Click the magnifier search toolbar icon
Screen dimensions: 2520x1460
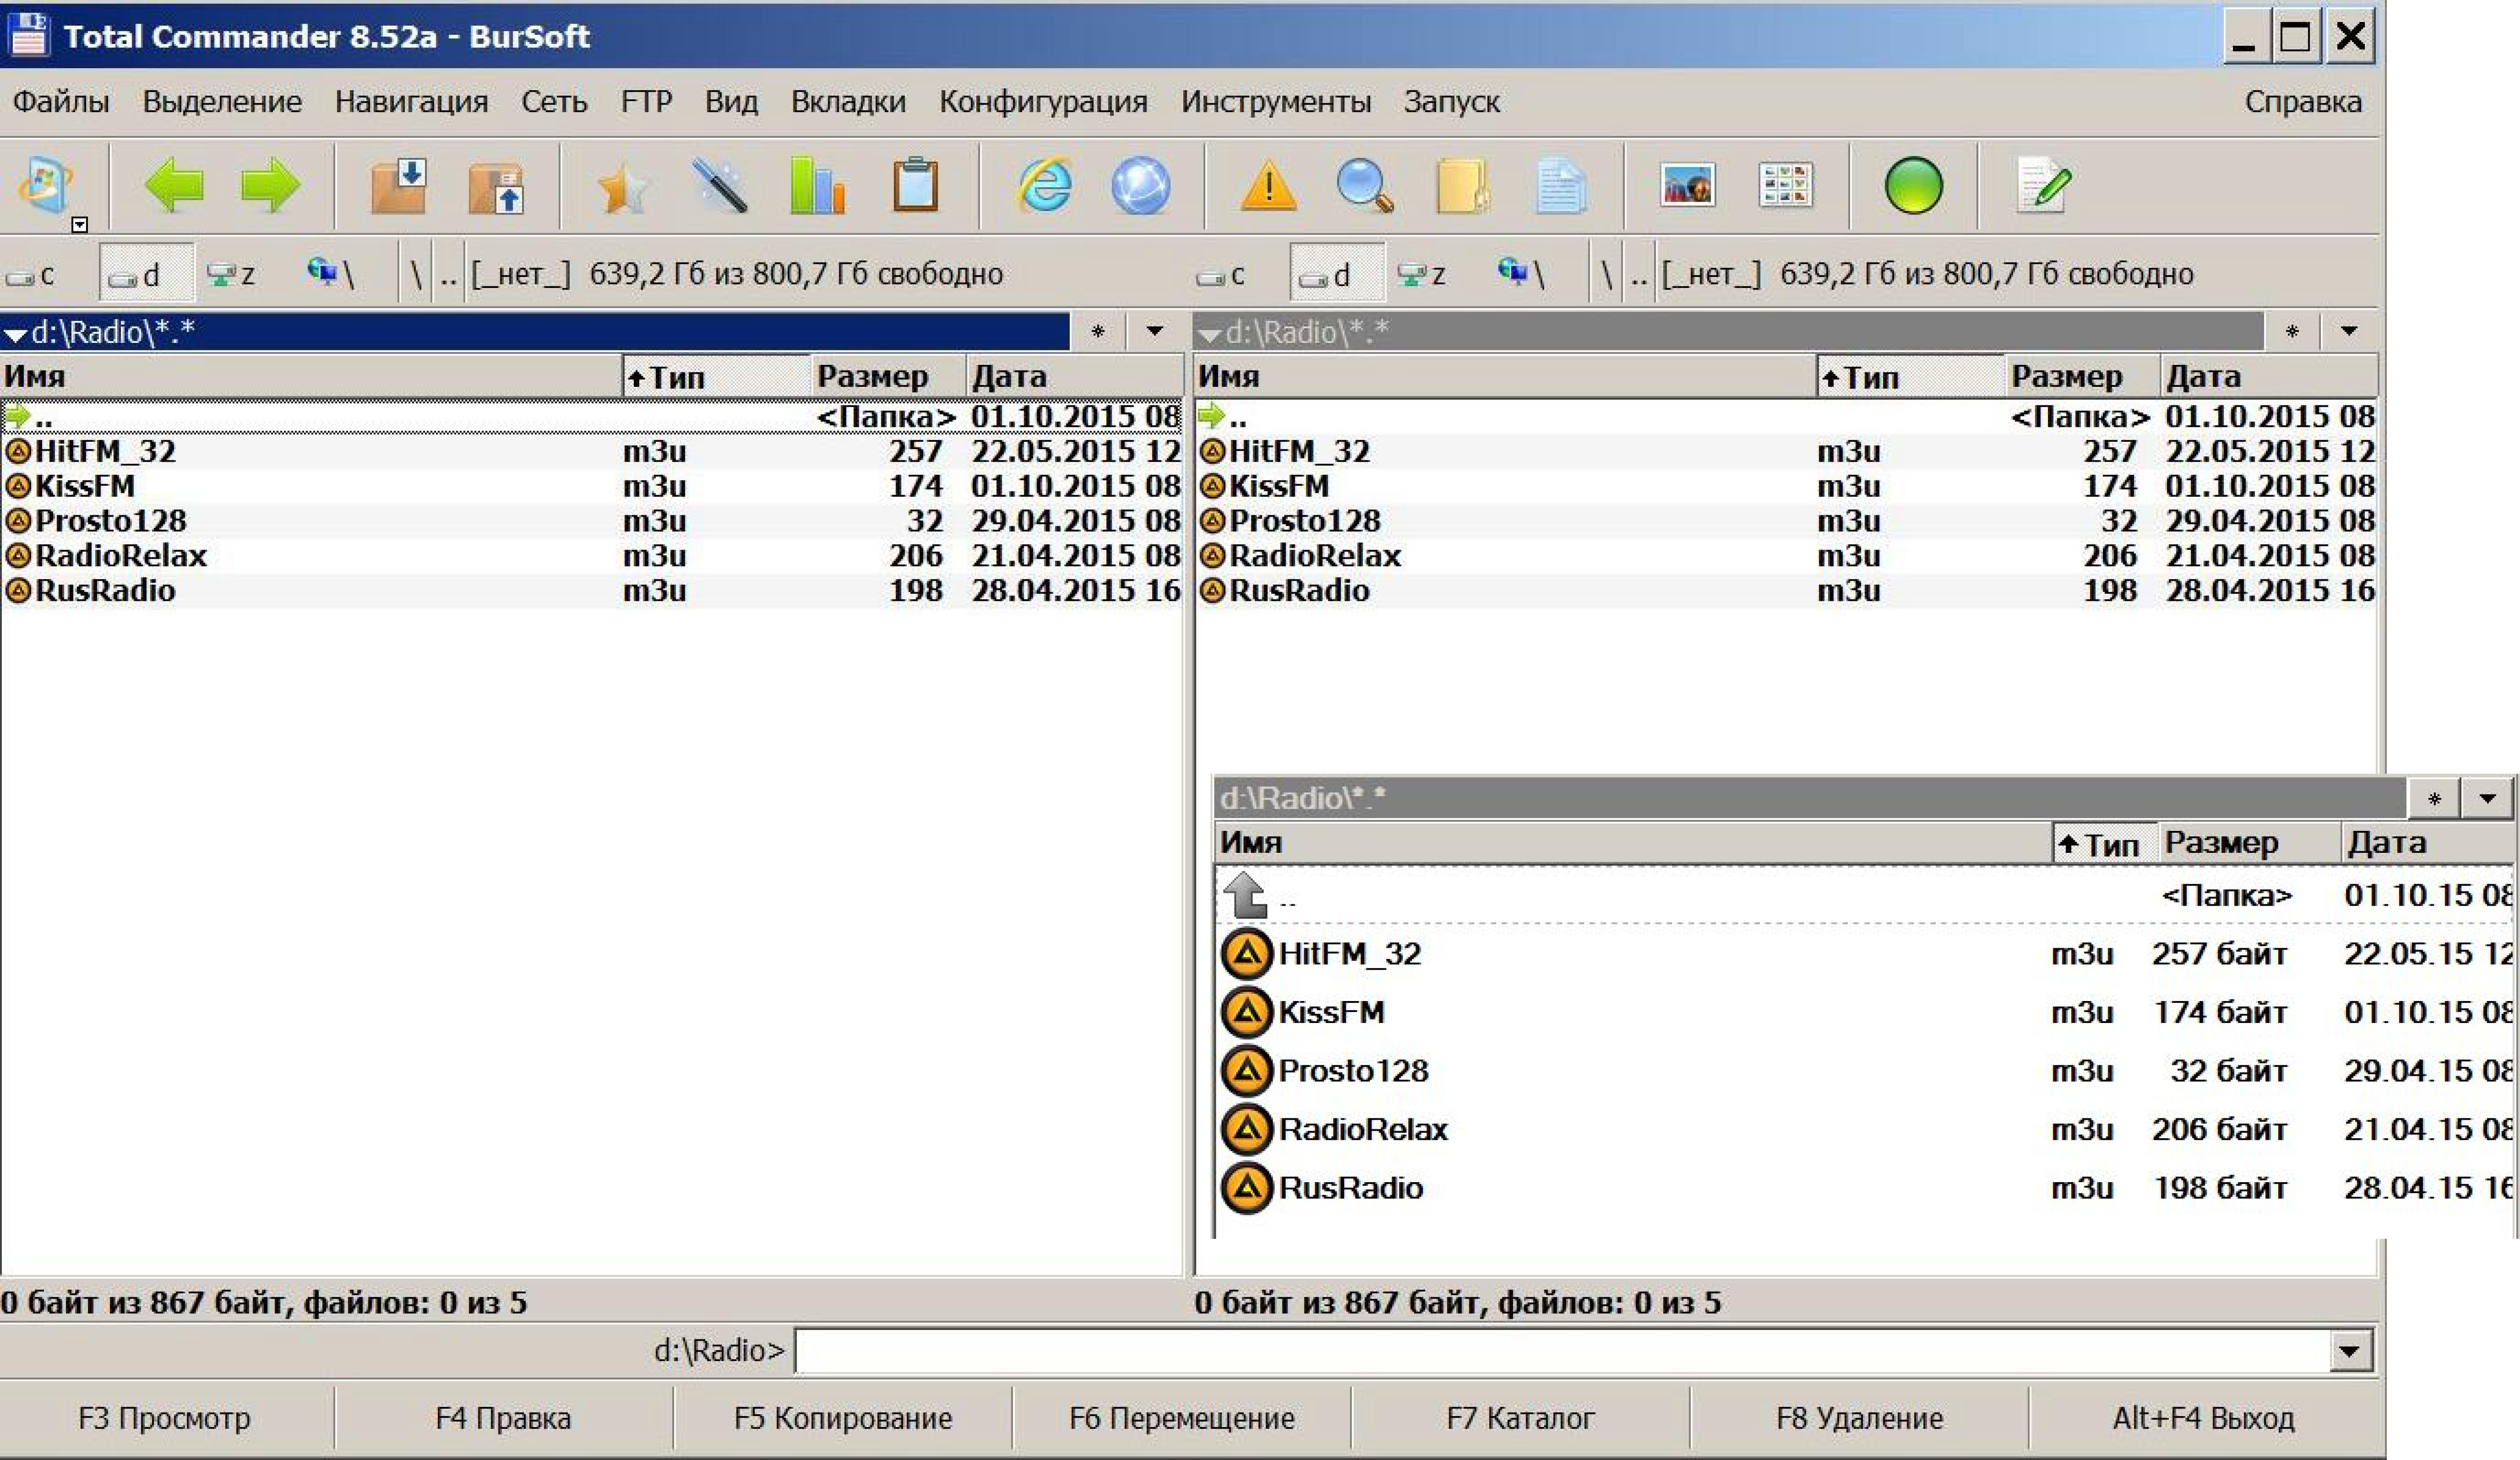tap(1364, 186)
